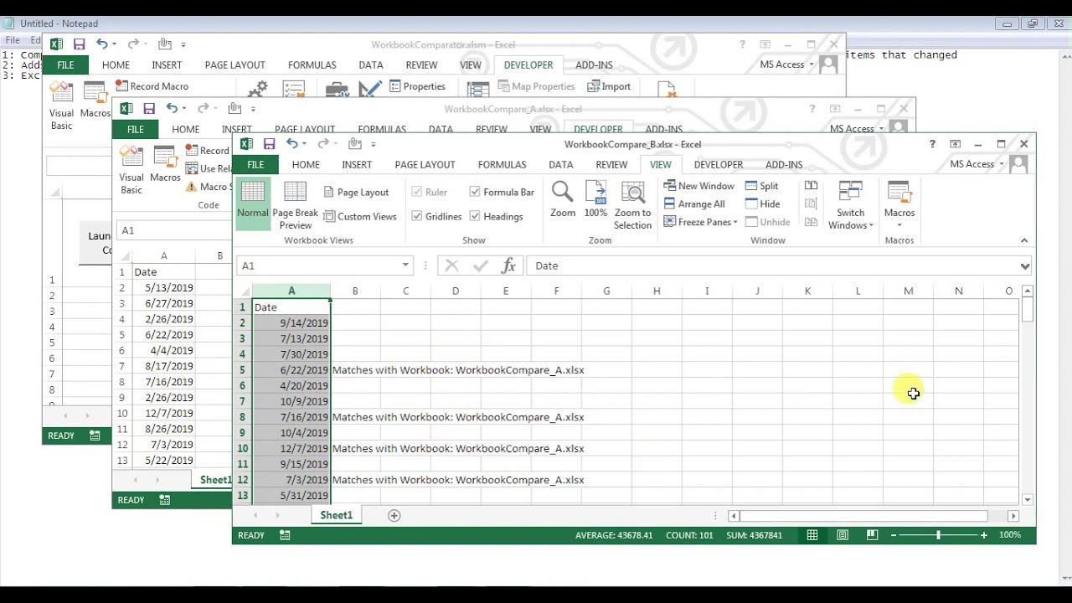
Task: Click zoom level 100% in status bar
Action: (x=1010, y=535)
